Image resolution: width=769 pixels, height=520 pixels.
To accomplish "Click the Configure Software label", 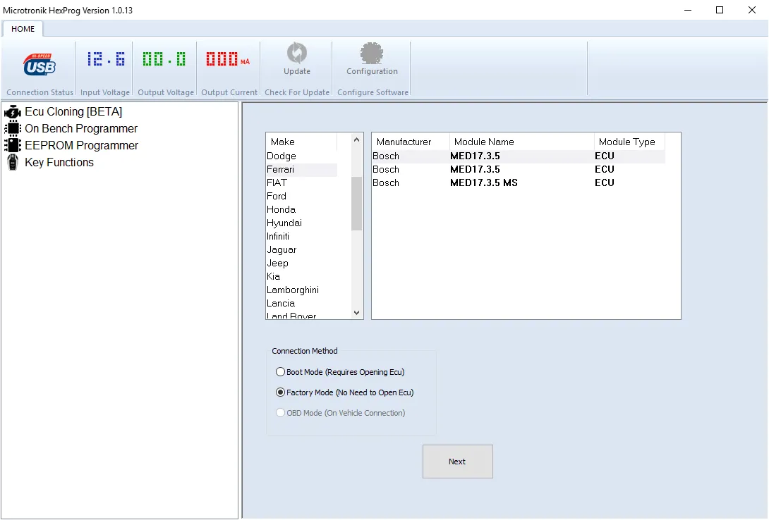I will [x=373, y=92].
